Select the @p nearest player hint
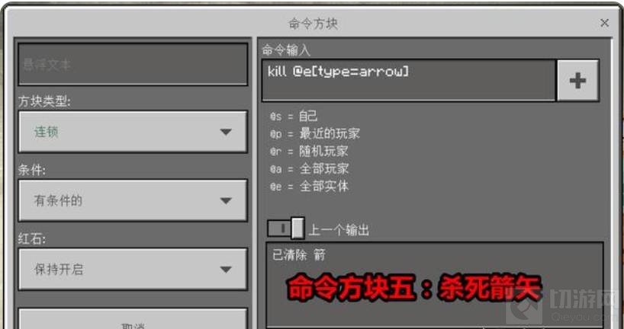Image resolution: width=624 pixels, height=329 pixels. (x=315, y=133)
